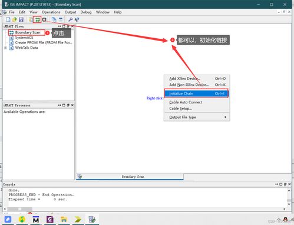The image size is (294, 225).
Task: Click the tile windows toolbar icon
Action: click(61, 19)
